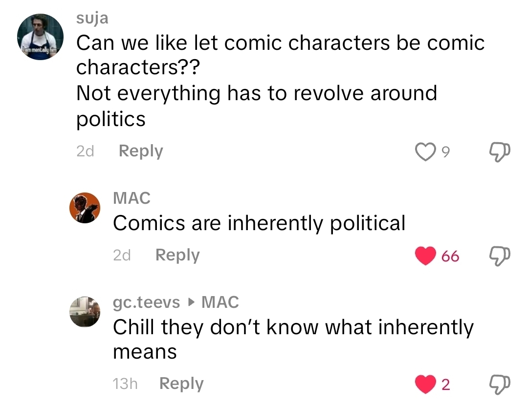This screenshot has width=528, height=408.
Task: Tap the gc.teevs username
Action: [x=146, y=302]
